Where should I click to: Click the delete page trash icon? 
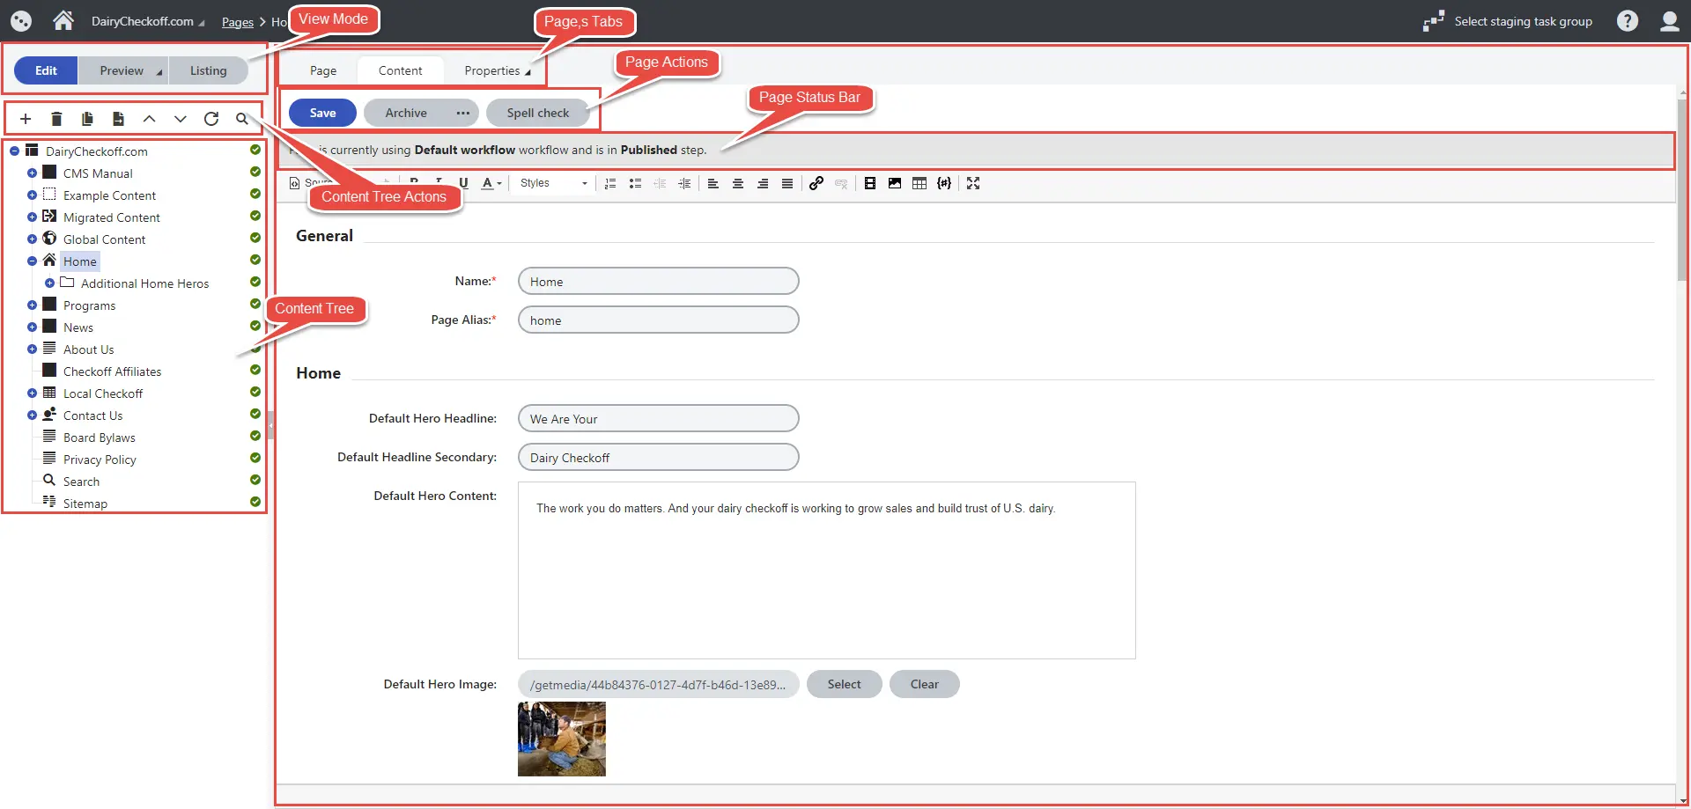[56, 119]
